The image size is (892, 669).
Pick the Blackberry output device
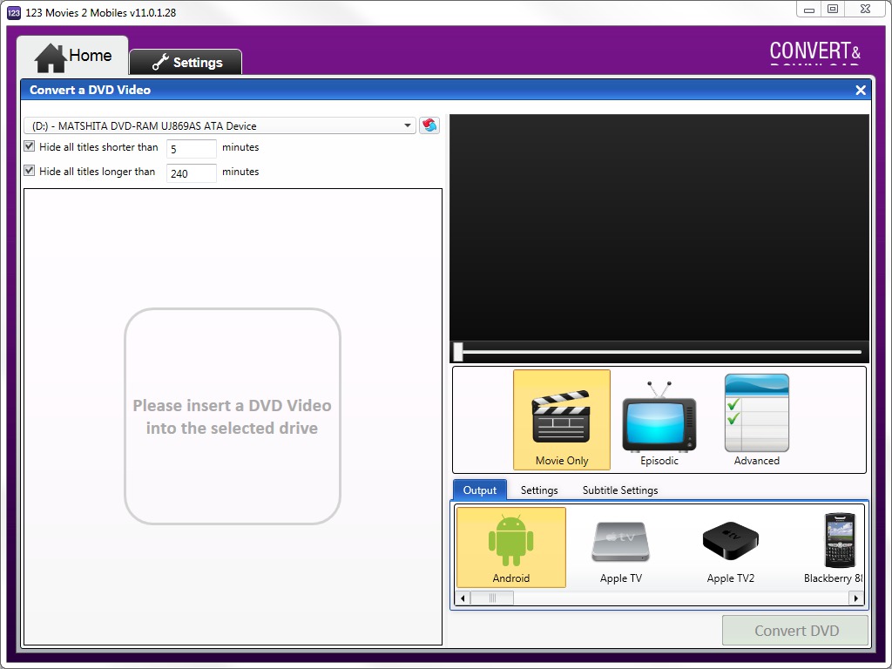[834, 549]
